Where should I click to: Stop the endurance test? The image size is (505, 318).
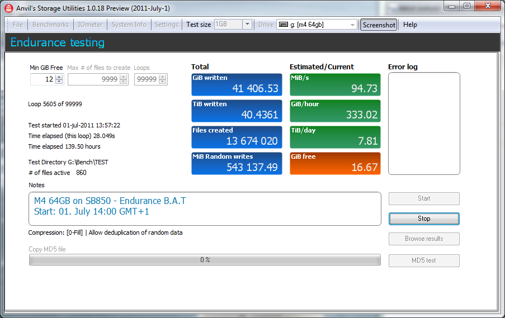pyautogui.click(x=424, y=219)
